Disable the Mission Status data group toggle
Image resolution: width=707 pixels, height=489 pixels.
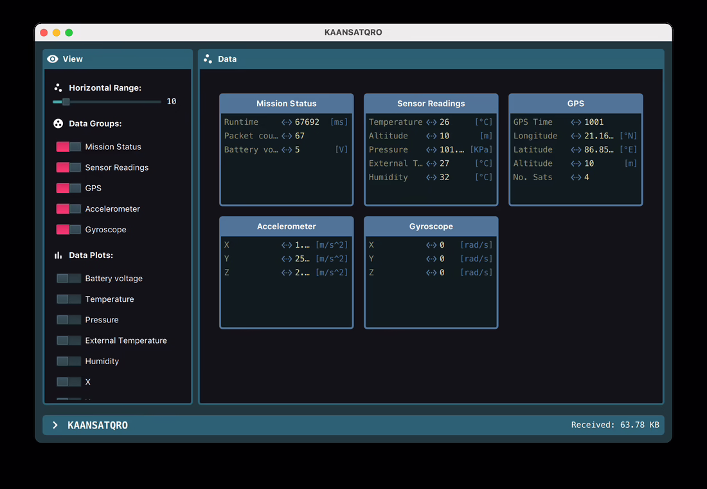click(68, 147)
